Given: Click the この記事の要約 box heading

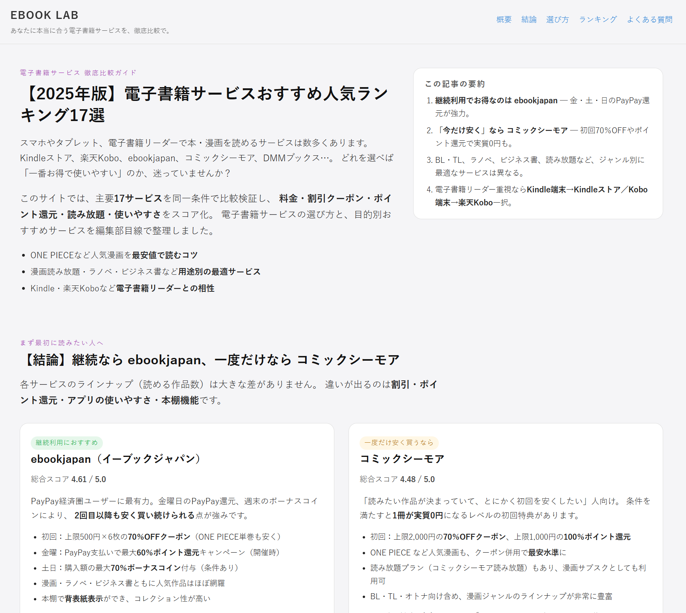Looking at the screenshot, I should [454, 84].
